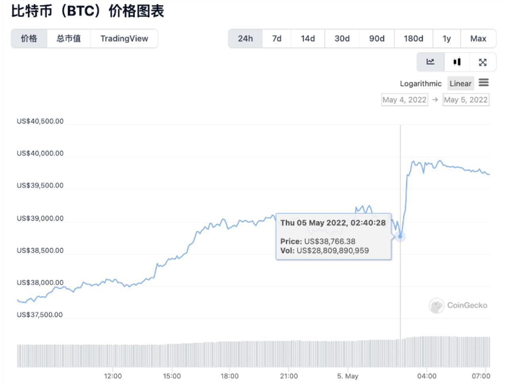Select the Max time range
Image resolution: width=505 pixels, height=385 pixels.
(478, 38)
